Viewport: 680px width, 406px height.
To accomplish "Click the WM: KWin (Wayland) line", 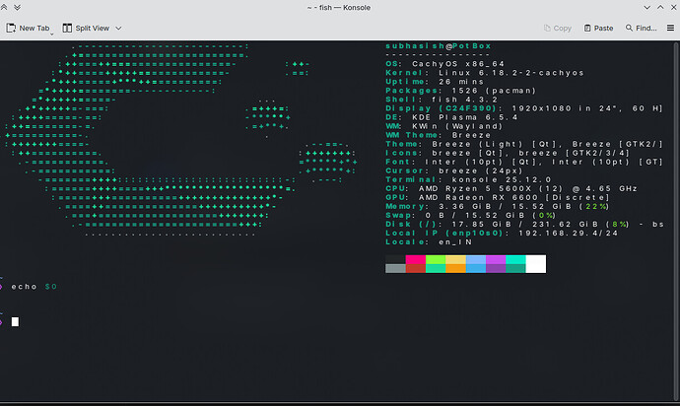I will click(444, 126).
